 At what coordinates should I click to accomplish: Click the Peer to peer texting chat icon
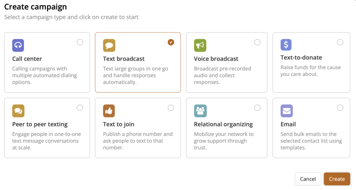[x=18, y=111]
